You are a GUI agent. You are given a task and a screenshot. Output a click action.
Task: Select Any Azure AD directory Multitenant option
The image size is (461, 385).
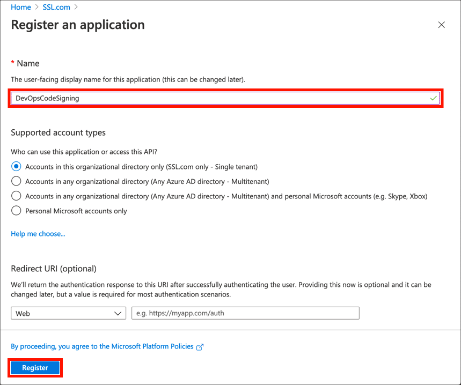[16, 181]
